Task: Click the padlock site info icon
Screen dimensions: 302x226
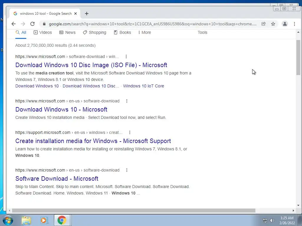Action: pos(44,24)
